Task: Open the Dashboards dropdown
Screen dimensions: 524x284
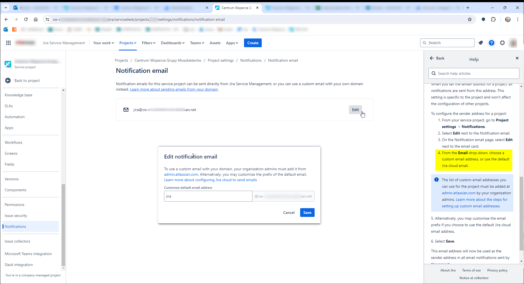Action: pos(172,43)
